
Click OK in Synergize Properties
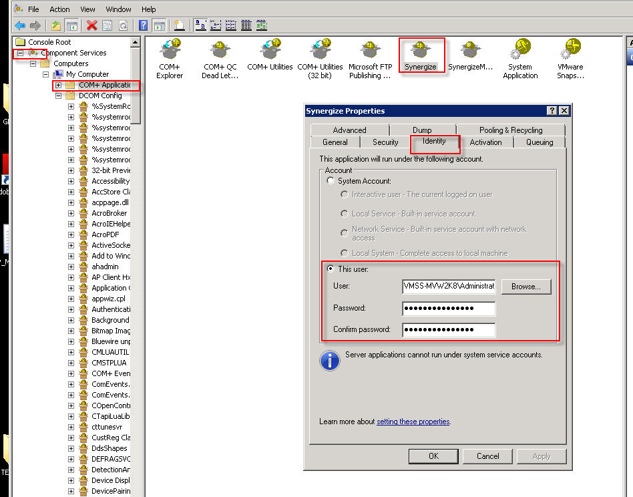(433, 456)
